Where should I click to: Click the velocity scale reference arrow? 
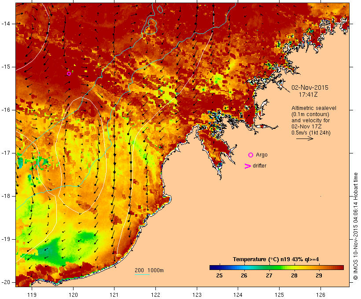point(305,139)
